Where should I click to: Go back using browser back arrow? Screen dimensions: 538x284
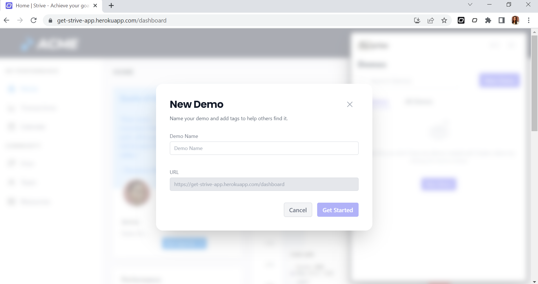click(x=6, y=20)
